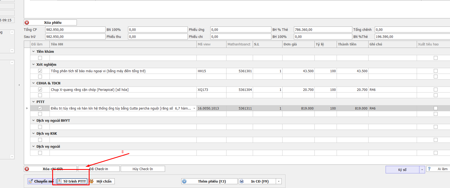
Task: Click the printer icon on In CĐ (F9)
Action: click(242, 181)
